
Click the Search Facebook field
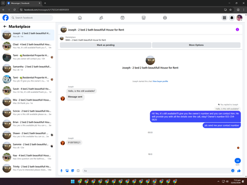point(32,18)
